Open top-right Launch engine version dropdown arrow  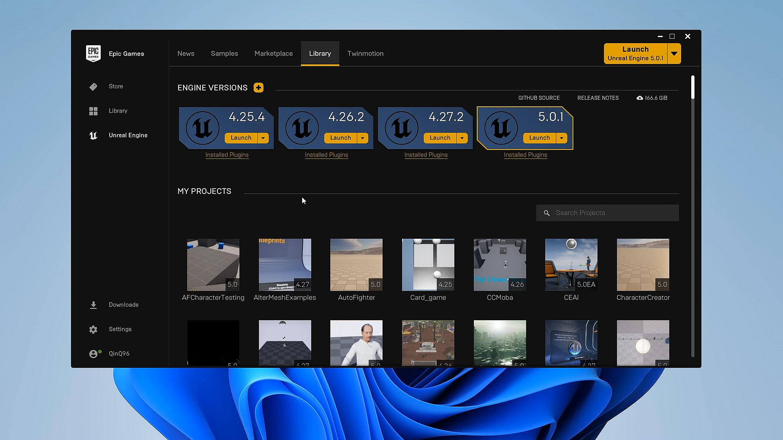674,54
